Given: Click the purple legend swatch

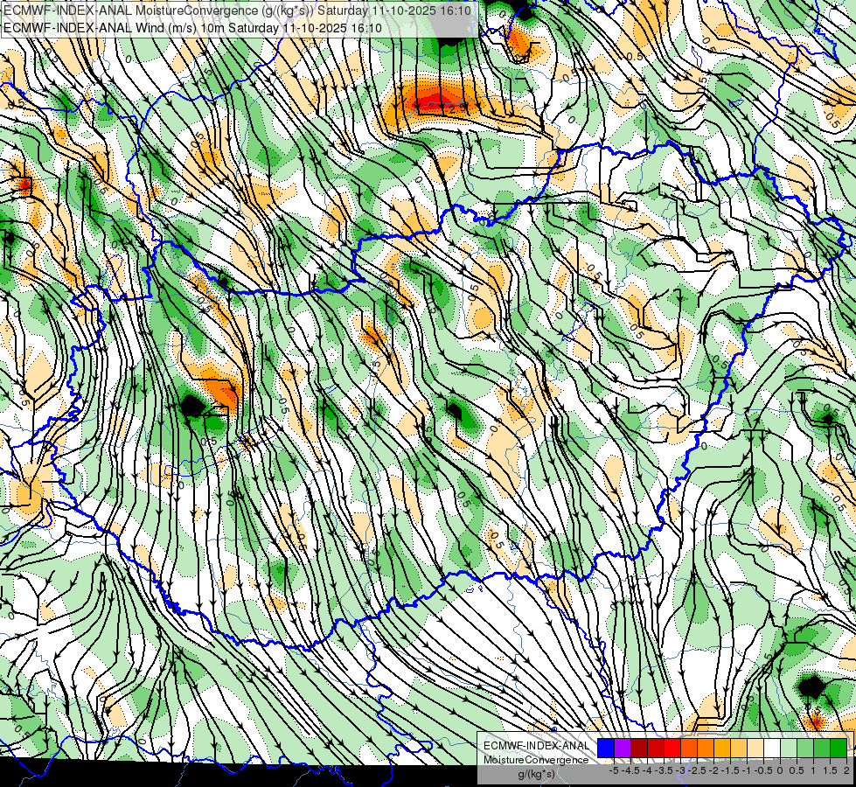Looking at the screenshot, I should pyautogui.click(x=623, y=749).
